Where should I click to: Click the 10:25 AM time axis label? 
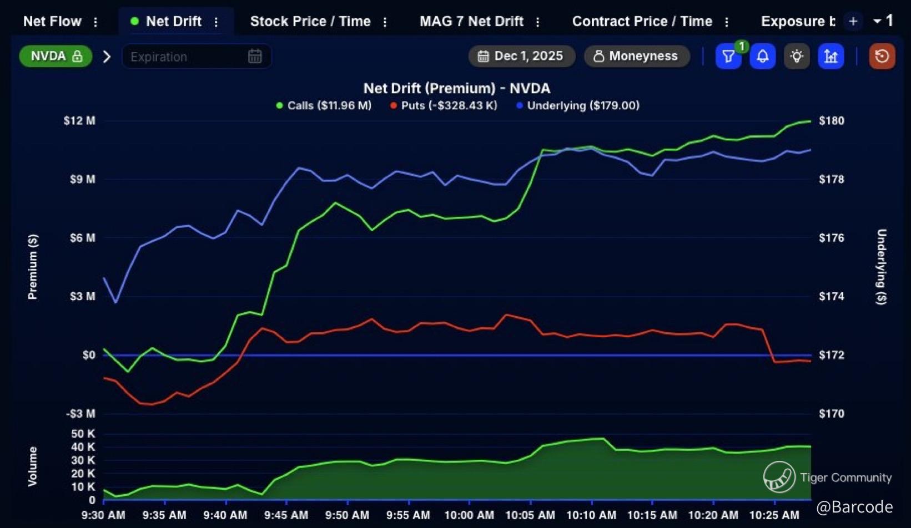click(774, 515)
